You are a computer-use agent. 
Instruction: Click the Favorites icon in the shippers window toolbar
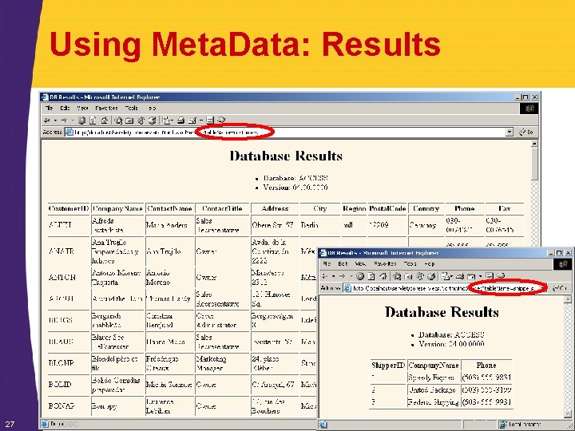pyautogui.click(x=408, y=276)
